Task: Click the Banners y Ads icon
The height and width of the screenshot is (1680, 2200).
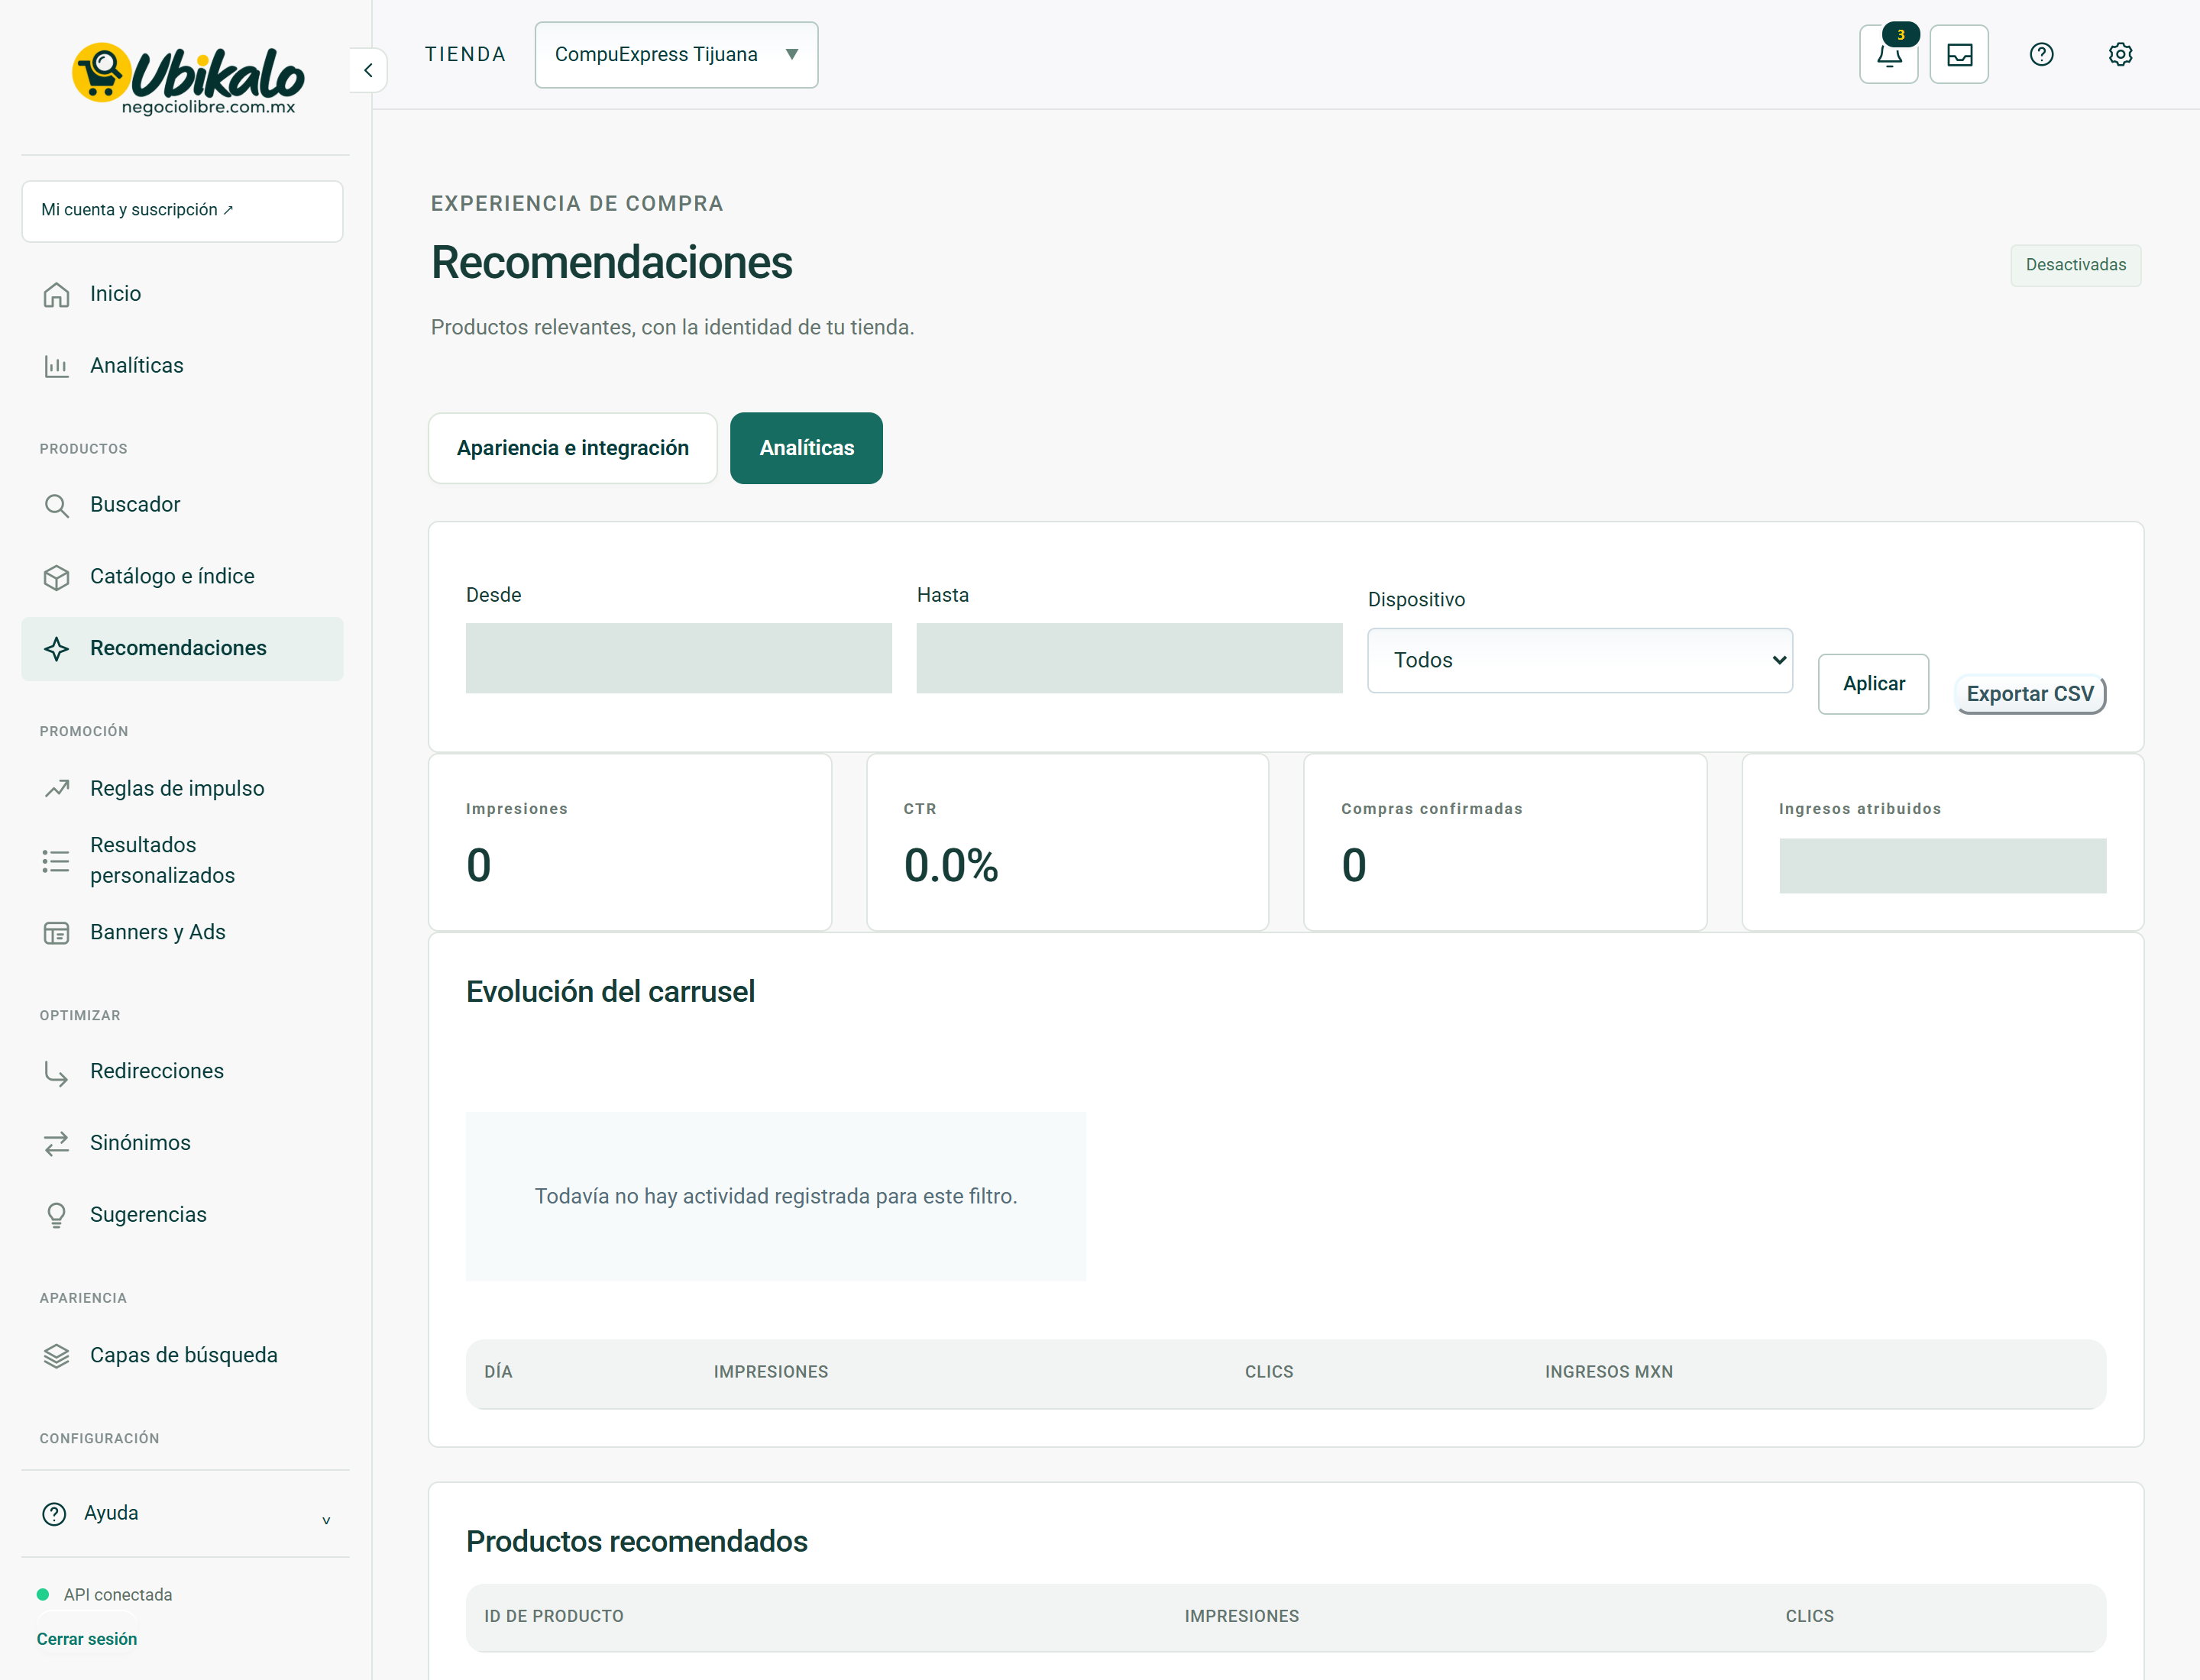Action: [x=57, y=933]
